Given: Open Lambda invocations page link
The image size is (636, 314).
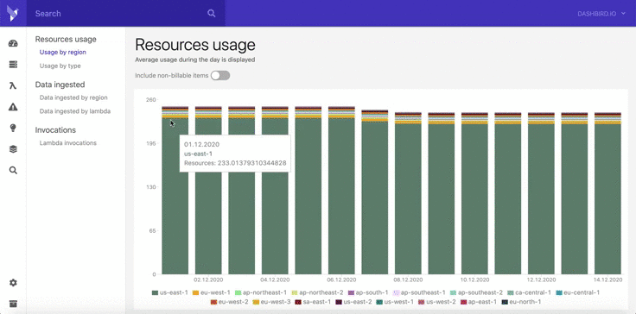Looking at the screenshot, I should coord(67,142).
